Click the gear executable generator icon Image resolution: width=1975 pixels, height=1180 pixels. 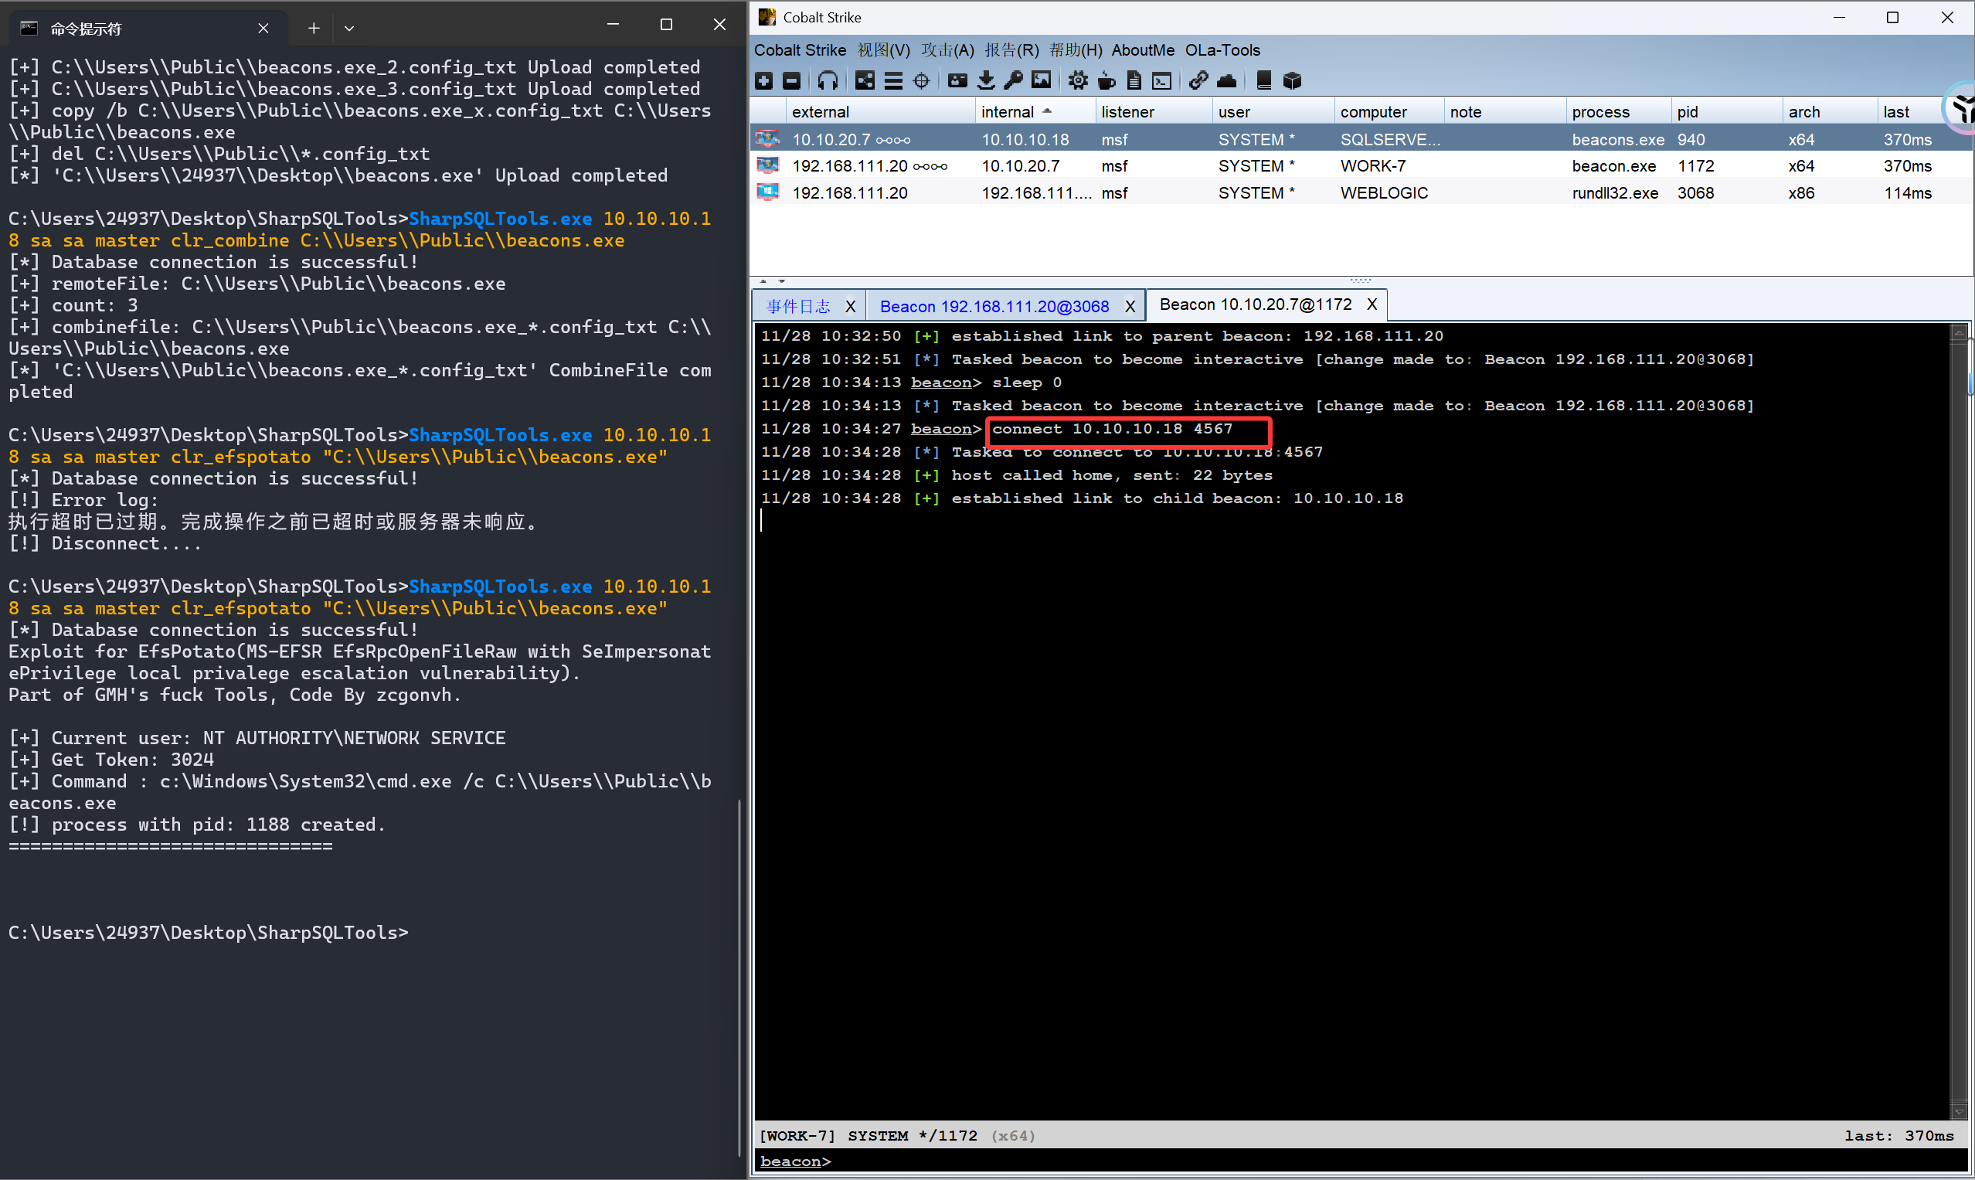point(1077,80)
